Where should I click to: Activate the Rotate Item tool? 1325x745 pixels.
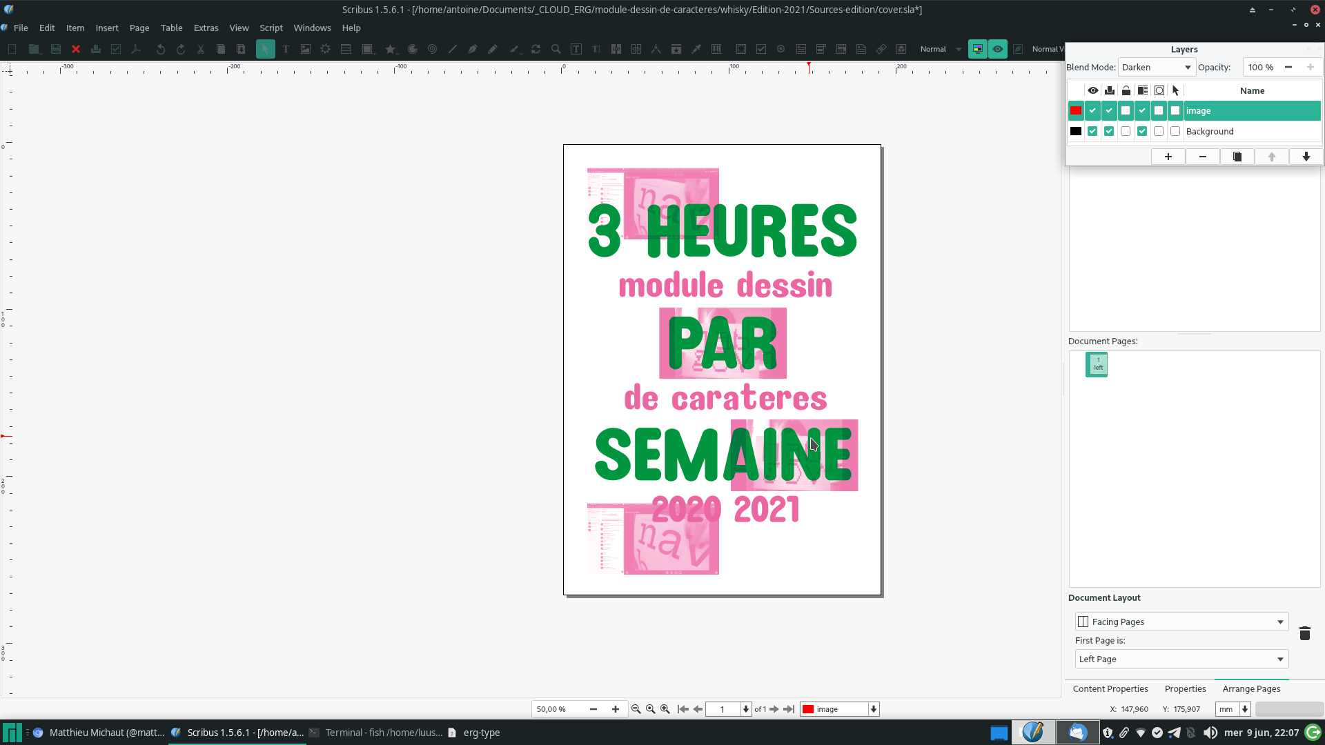(x=536, y=49)
